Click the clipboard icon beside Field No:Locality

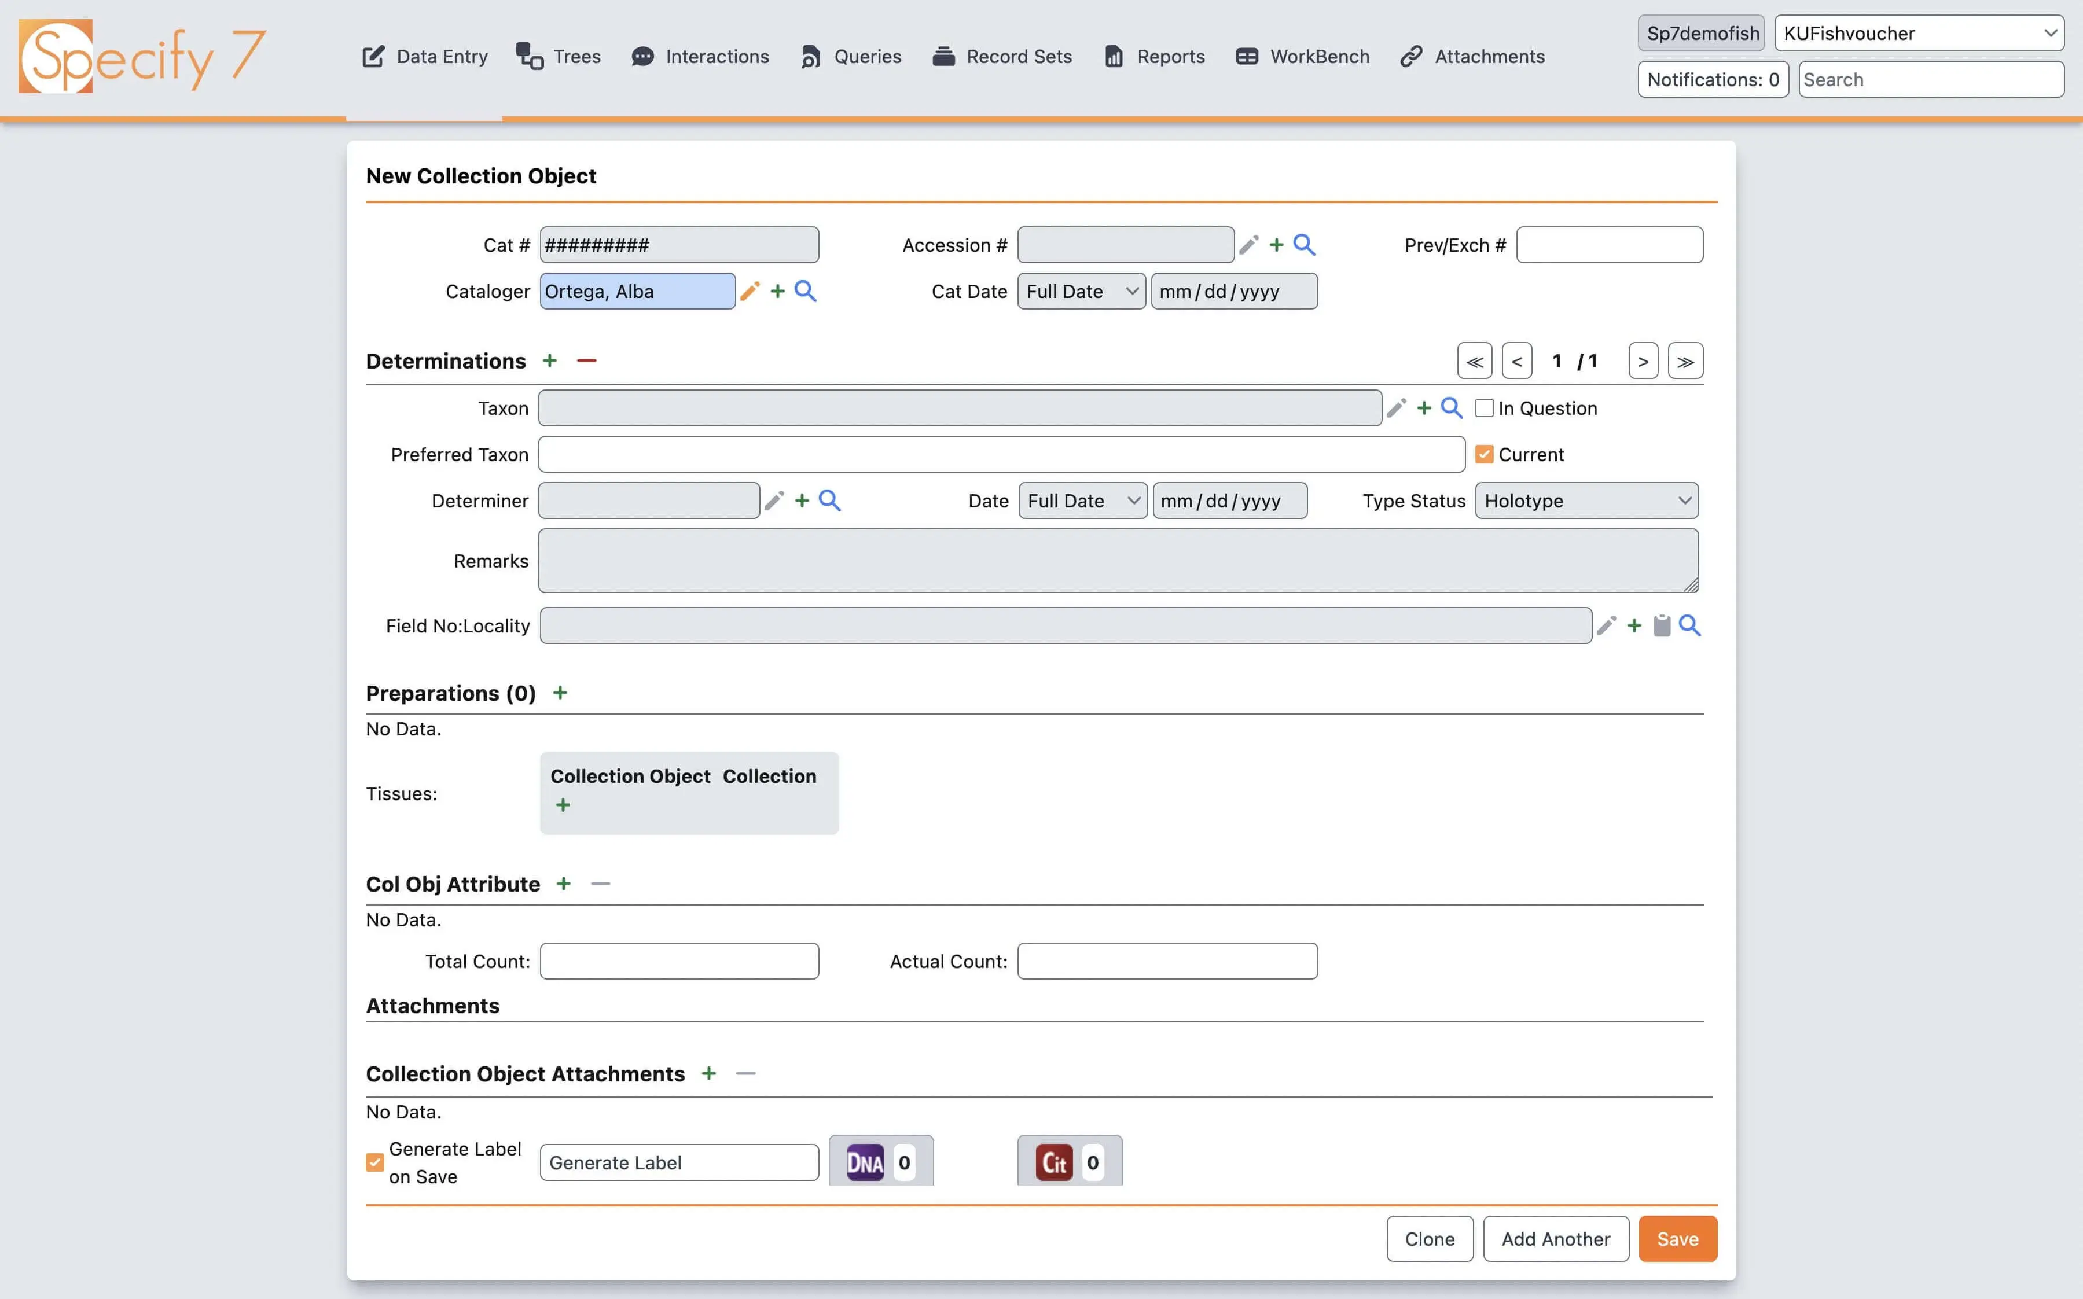[x=1662, y=626]
